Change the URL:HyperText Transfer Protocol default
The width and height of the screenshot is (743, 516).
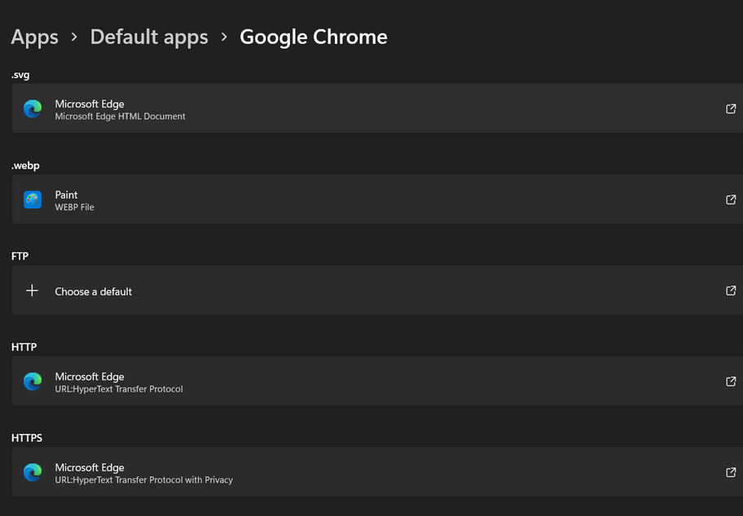pos(119,383)
